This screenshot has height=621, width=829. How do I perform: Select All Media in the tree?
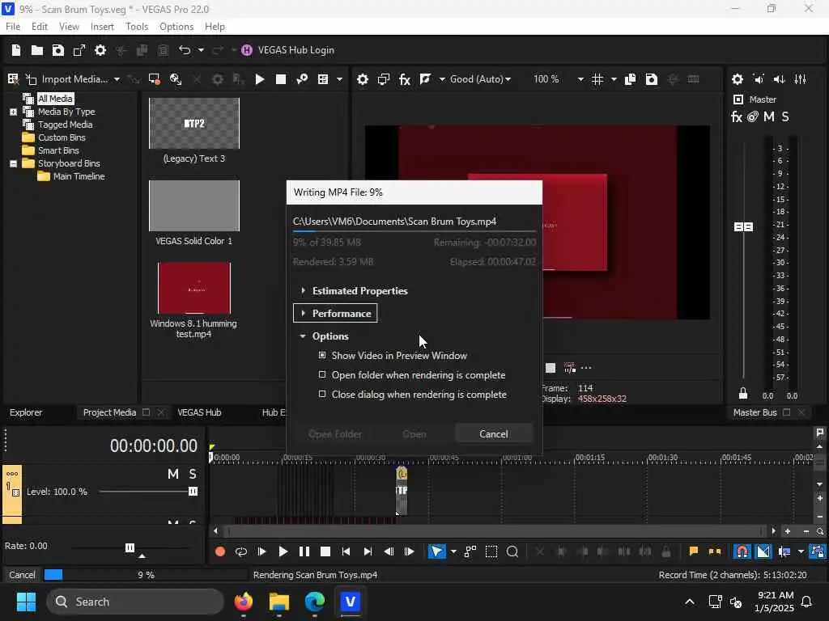coord(55,99)
